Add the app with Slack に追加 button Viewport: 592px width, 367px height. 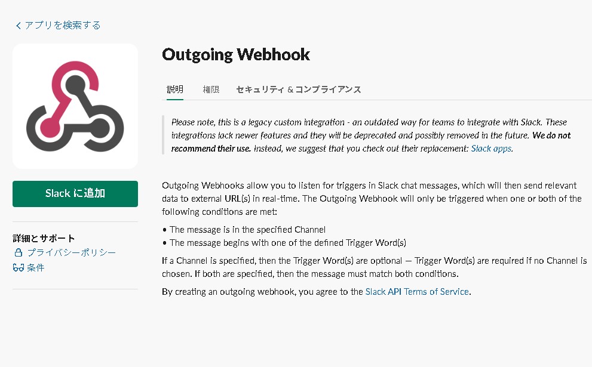click(x=75, y=193)
